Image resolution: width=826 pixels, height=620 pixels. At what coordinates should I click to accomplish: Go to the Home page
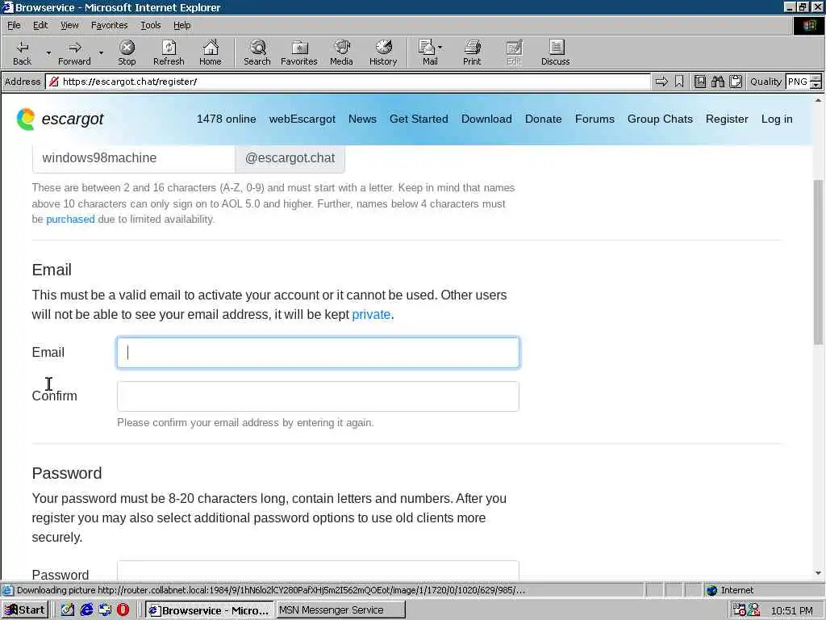[x=211, y=52]
